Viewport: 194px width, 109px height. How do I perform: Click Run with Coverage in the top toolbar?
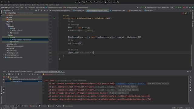(181, 8)
